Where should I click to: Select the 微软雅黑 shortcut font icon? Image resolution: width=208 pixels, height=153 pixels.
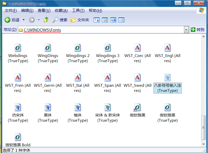tap(138, 108)
